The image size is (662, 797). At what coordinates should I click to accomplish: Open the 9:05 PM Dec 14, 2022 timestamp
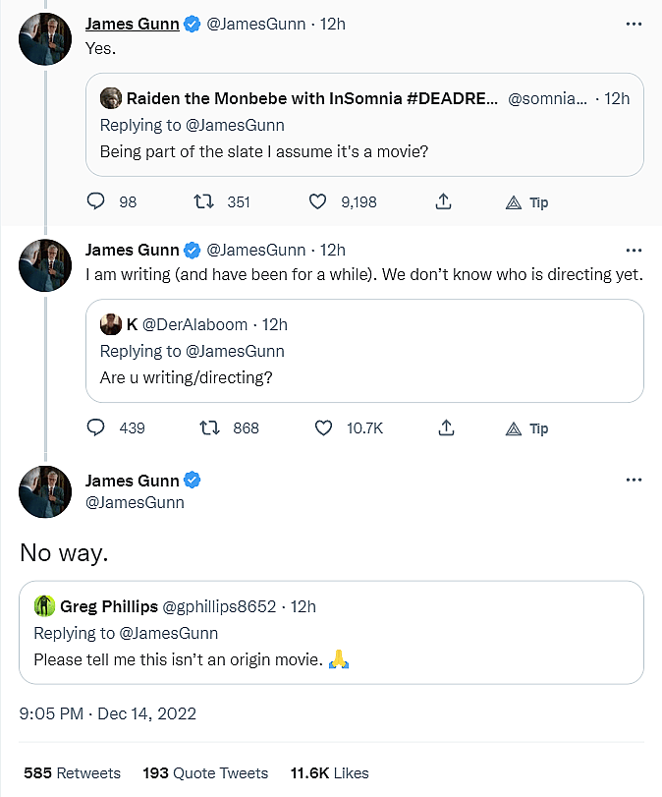click(x=108, y=713)
